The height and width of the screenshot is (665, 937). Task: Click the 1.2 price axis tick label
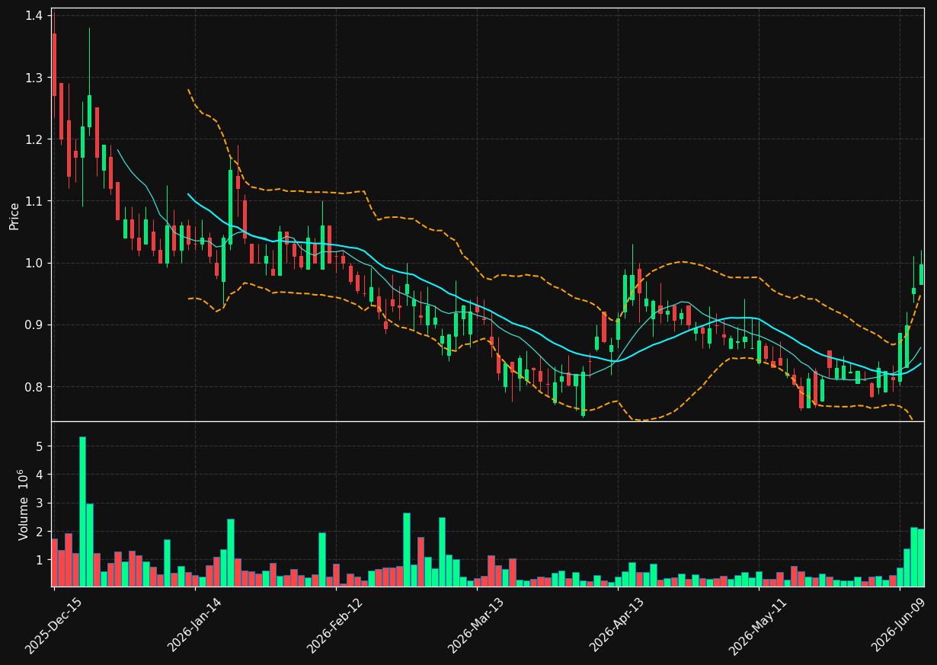pyautogui.click(x=34, y=139)
